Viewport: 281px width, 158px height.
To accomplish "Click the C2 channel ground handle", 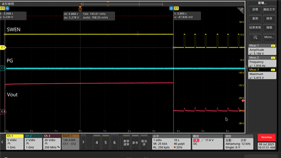I will coord(3,68).
